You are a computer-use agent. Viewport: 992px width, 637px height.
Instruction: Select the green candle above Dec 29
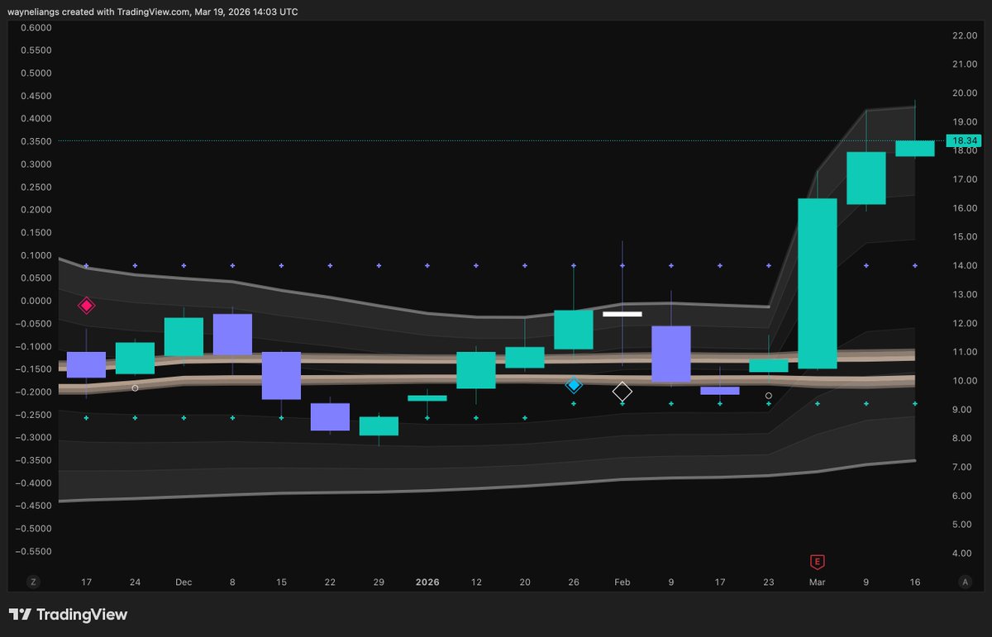[379, 426]
